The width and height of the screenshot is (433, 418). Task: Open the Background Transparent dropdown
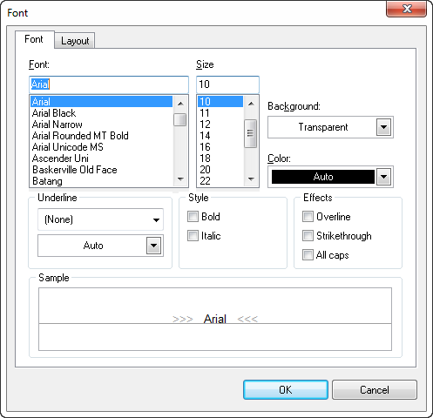[x=383, y=127]
